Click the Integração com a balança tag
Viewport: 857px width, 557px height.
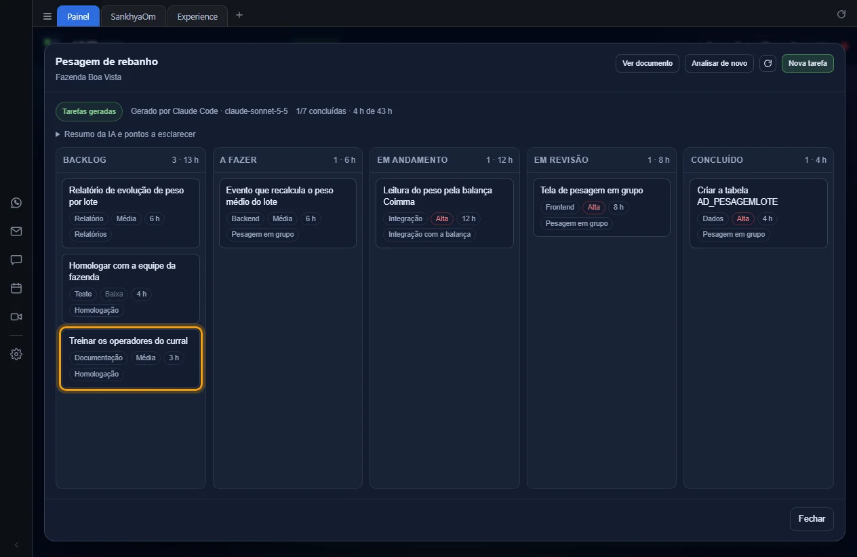click(x=430, y=235)
